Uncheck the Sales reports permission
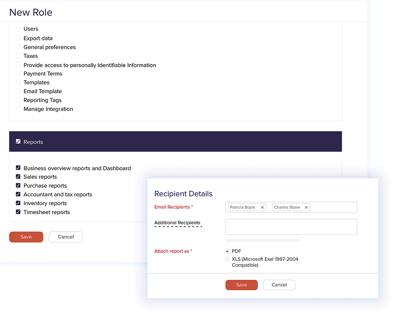 [x=18, y=177]
